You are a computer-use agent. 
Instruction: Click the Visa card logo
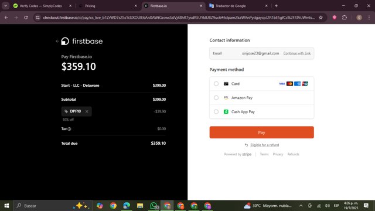pos(282,84)
